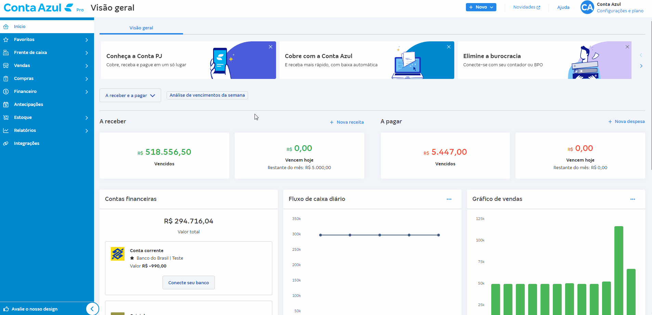Image resolution: width=652 pixels, height=315 pixels.
Task: Go to next banner with right arrow
Action: [641, 66]
